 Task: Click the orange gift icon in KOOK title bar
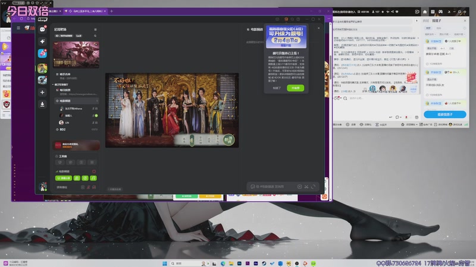[x=286, y=19]
